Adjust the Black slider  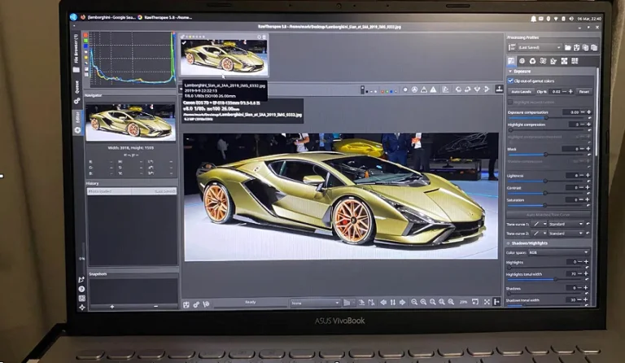pos(547,154)
